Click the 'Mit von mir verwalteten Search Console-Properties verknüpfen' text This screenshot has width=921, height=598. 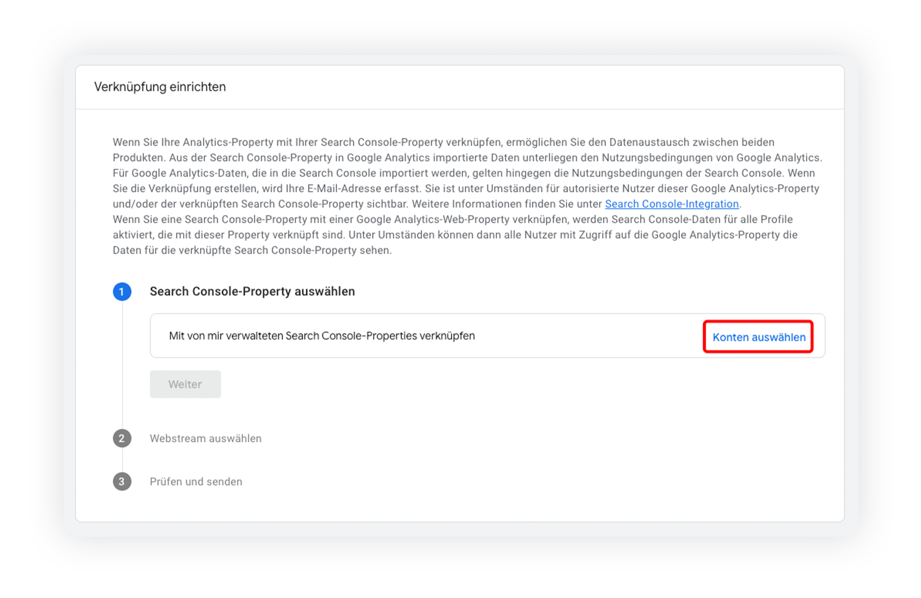coord(322,336)
